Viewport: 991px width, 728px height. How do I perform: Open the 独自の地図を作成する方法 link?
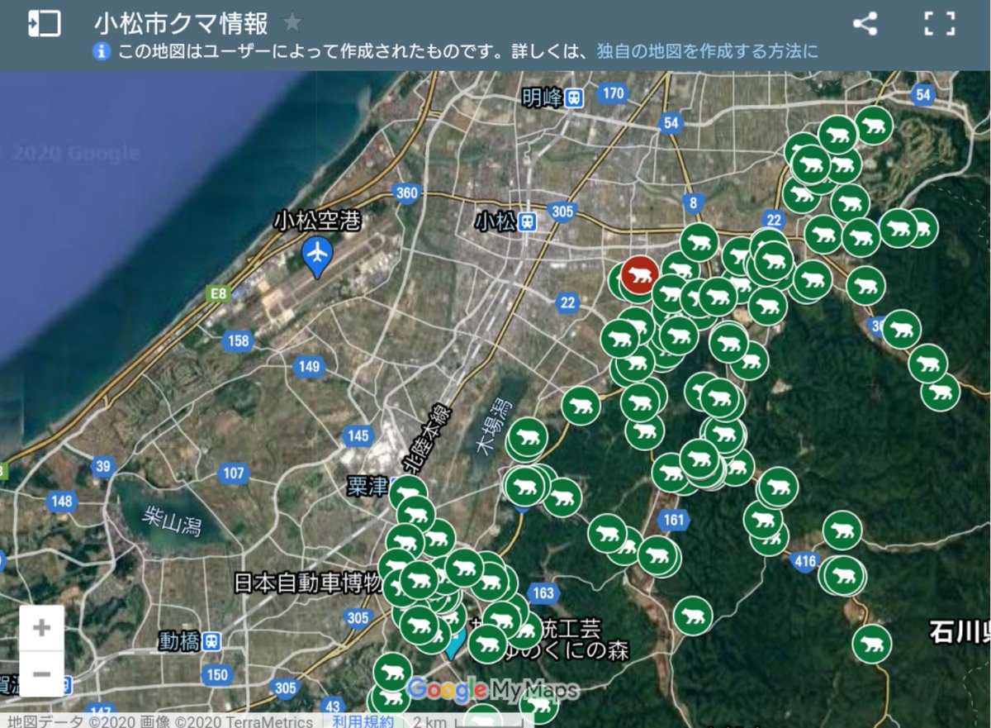(707, 51)
